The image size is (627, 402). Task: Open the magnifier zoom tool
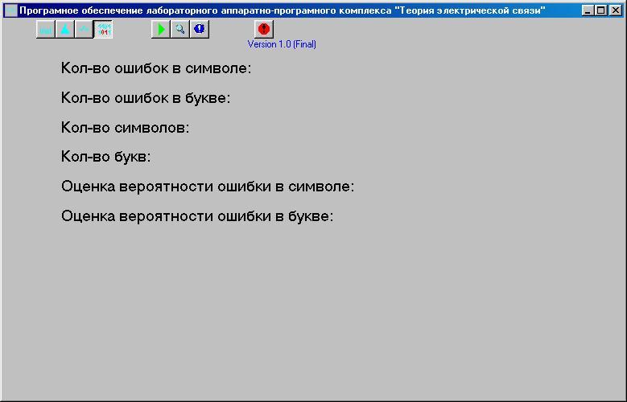(x=180, y=30)
